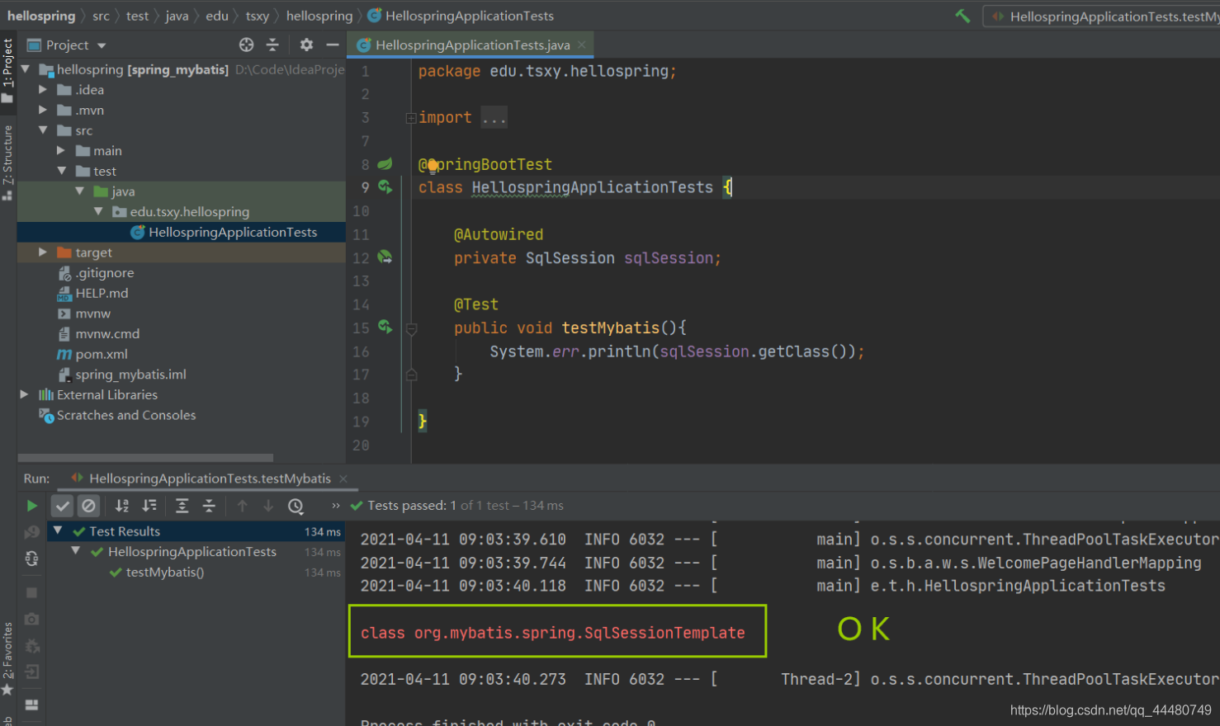Screen dimensions: 1220x726
Task: Collapse the test folder
Action: (x=61, y=171)
